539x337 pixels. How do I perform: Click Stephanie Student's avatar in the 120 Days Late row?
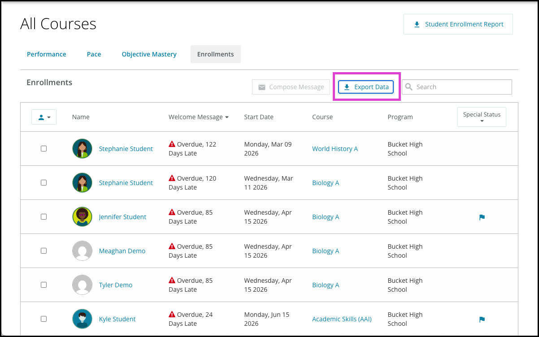pyautogui.click(x=82, y=183)
